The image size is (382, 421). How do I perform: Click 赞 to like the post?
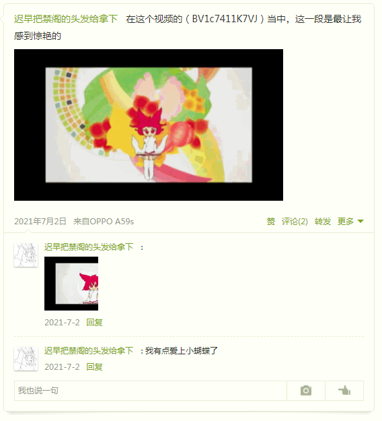271,222
